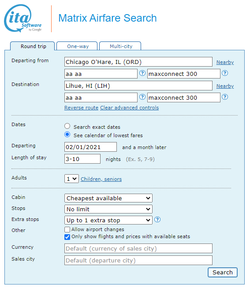Open help icon next to Extra stops
Image resolution: width=250 pixels, height=292 pixels.
coord(157,220)
